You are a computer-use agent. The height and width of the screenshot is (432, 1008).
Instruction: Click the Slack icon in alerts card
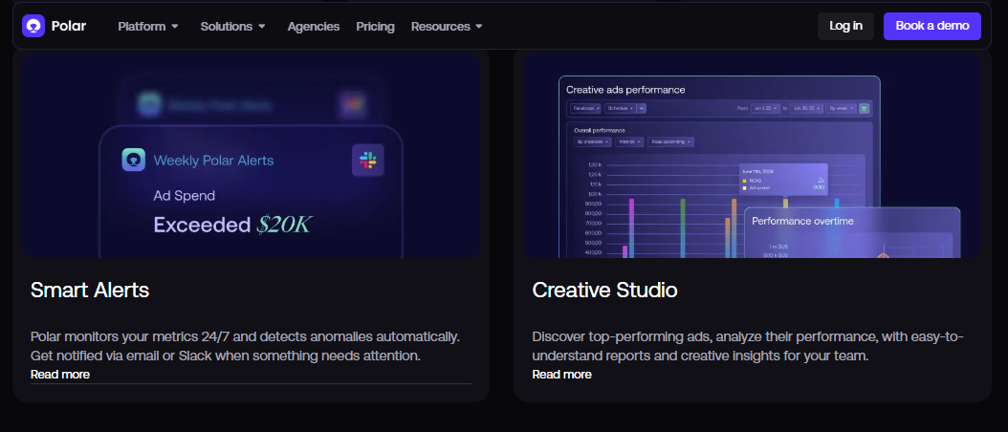(x=367, y=160)
